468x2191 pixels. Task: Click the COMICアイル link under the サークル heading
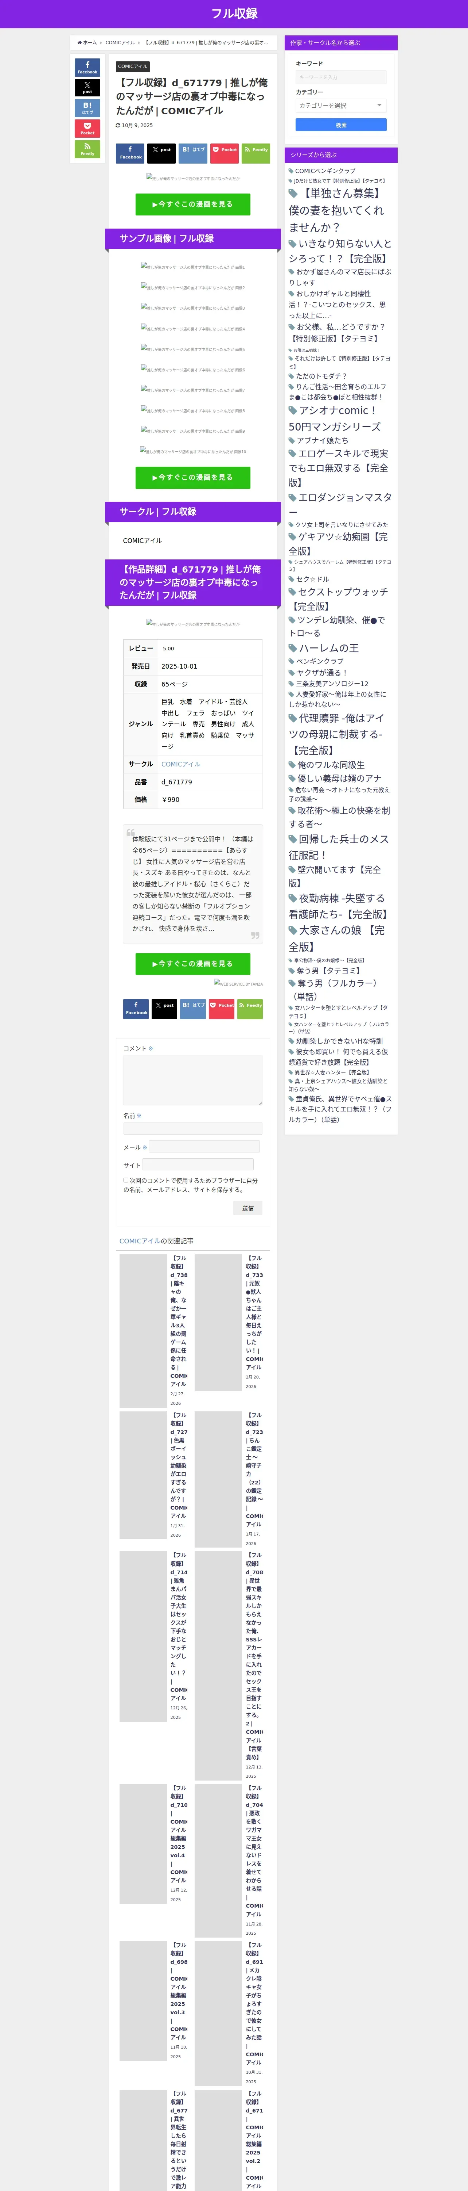[142, 541]
